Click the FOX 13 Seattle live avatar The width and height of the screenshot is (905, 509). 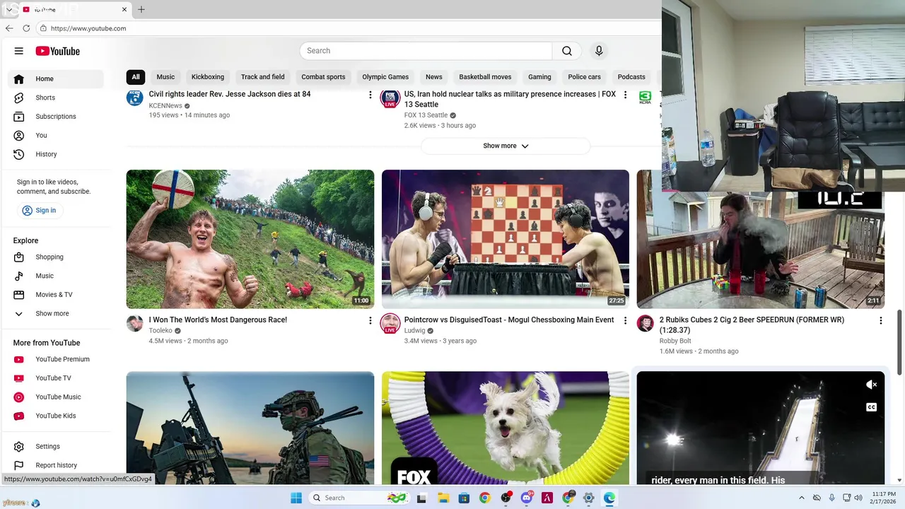tap(390, 98)
